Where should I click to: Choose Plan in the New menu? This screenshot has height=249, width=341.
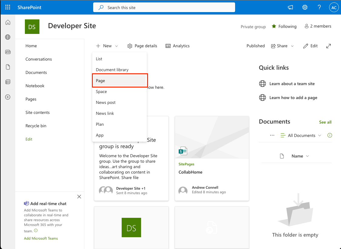coord(120,124)
